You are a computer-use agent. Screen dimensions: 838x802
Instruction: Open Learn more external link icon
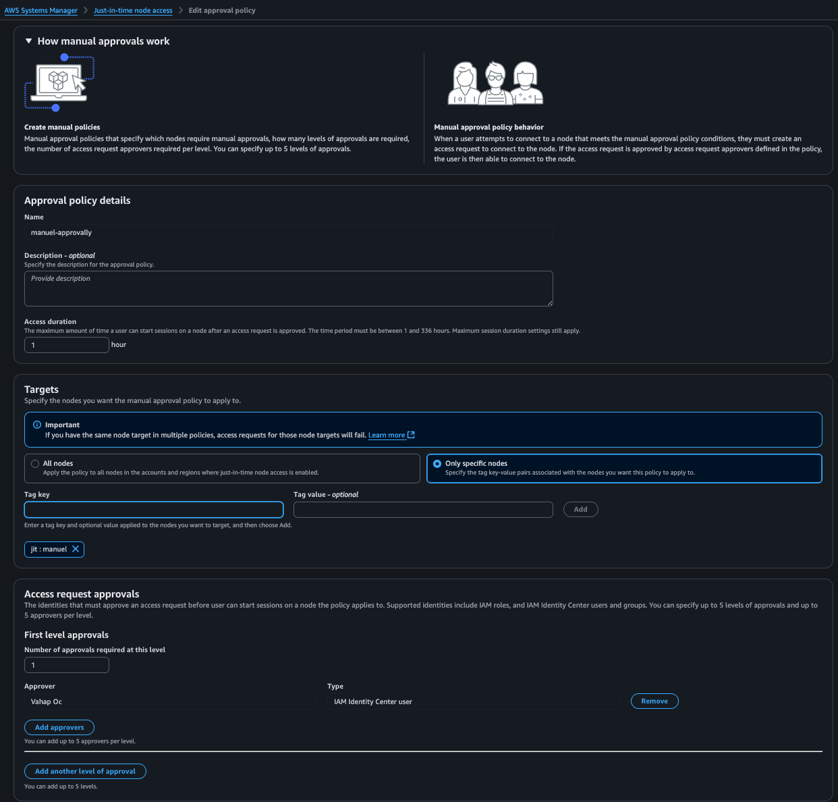pyautogui.click(x=411, y=435)
